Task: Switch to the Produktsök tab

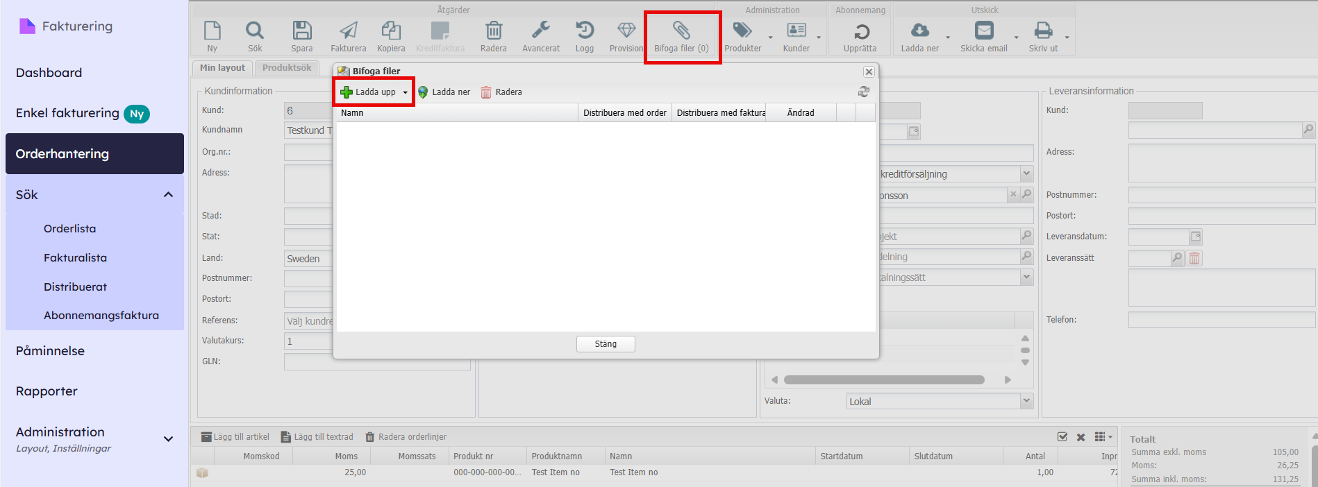Action: tap(287, 68)
